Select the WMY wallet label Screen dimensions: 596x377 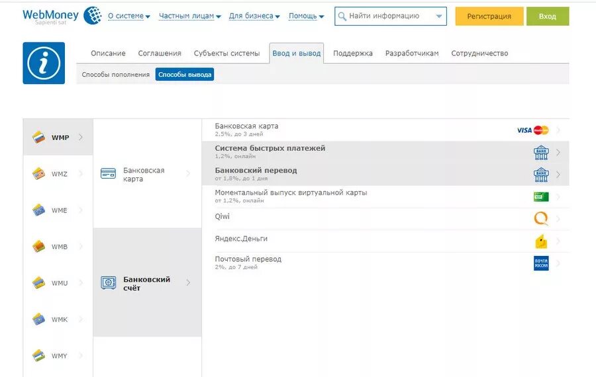(60, 356)
